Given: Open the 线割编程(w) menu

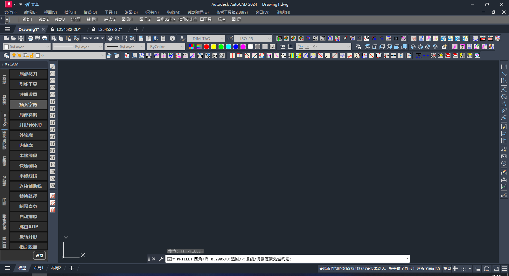Looking at the screenshot, I should point(198,12).
